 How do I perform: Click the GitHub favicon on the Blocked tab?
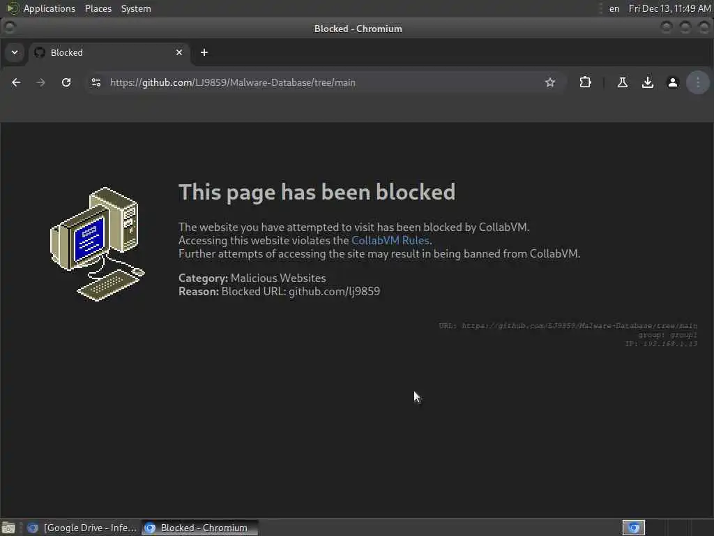pos(40,52)
